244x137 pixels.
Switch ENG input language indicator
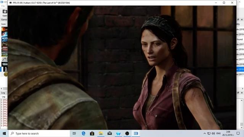point(218,134)
